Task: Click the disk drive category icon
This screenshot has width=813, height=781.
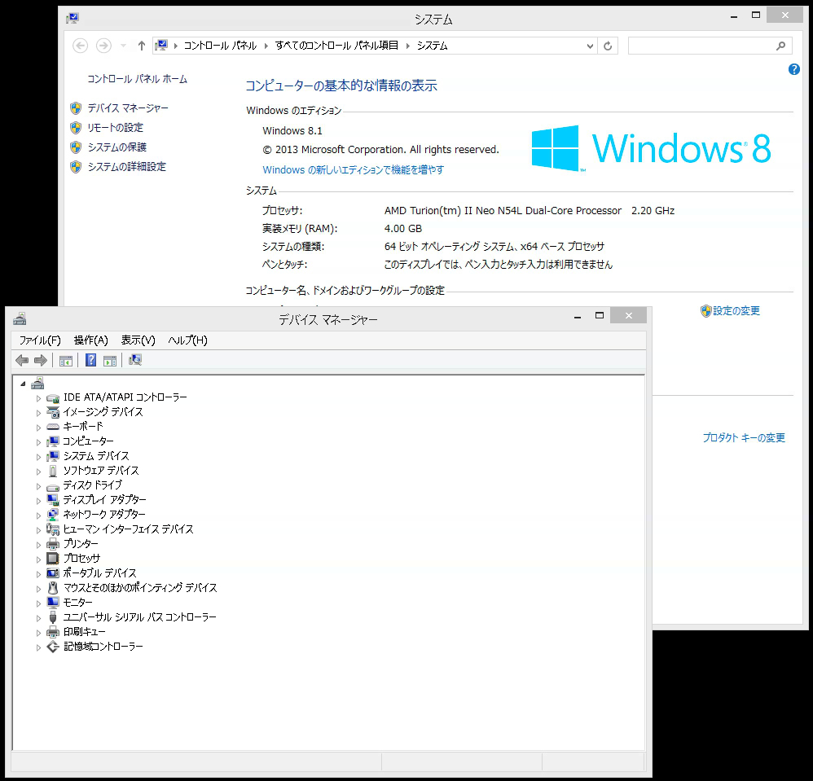Action: tap(53, 486)
